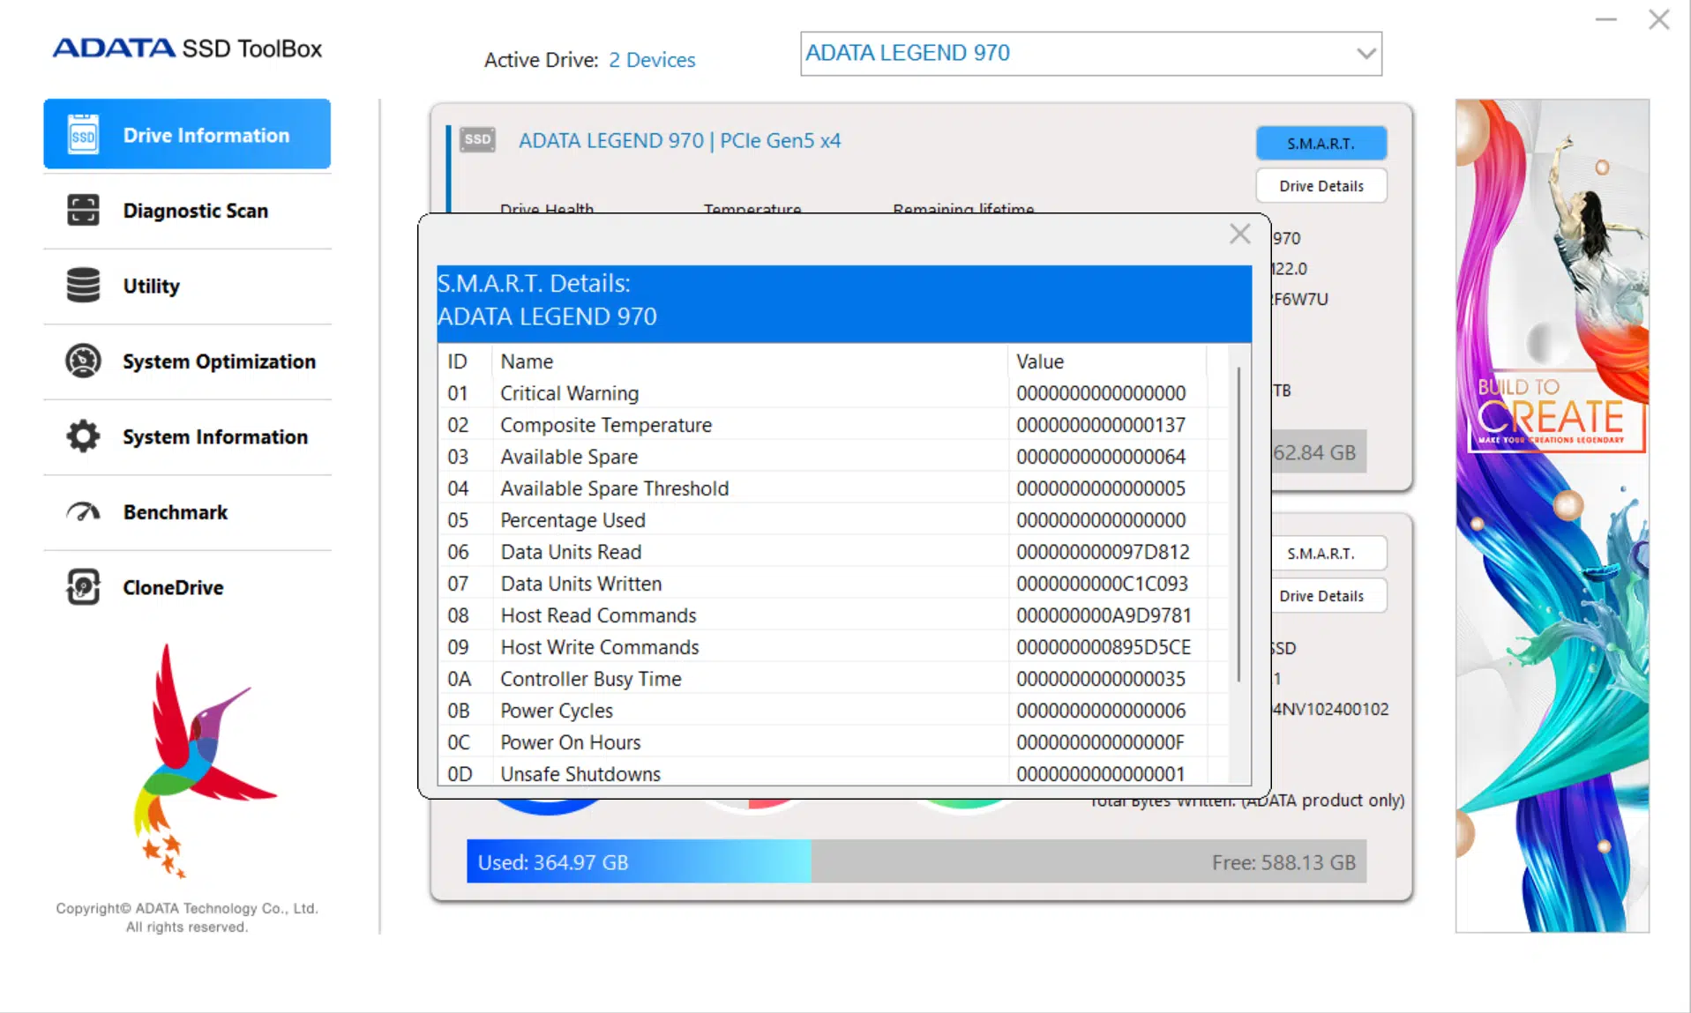Click the Diagnostic Scan icon
Viewport: 1691px width, 1013px height.
click(83, 210)
